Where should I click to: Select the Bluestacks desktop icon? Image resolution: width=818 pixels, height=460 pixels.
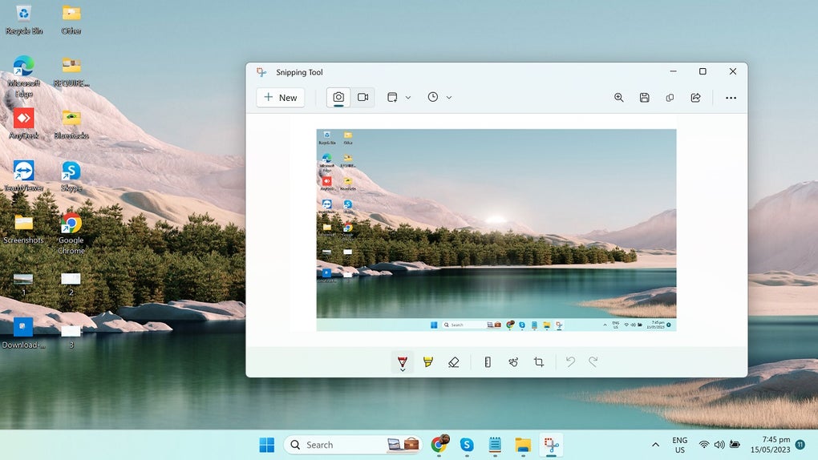71,123
